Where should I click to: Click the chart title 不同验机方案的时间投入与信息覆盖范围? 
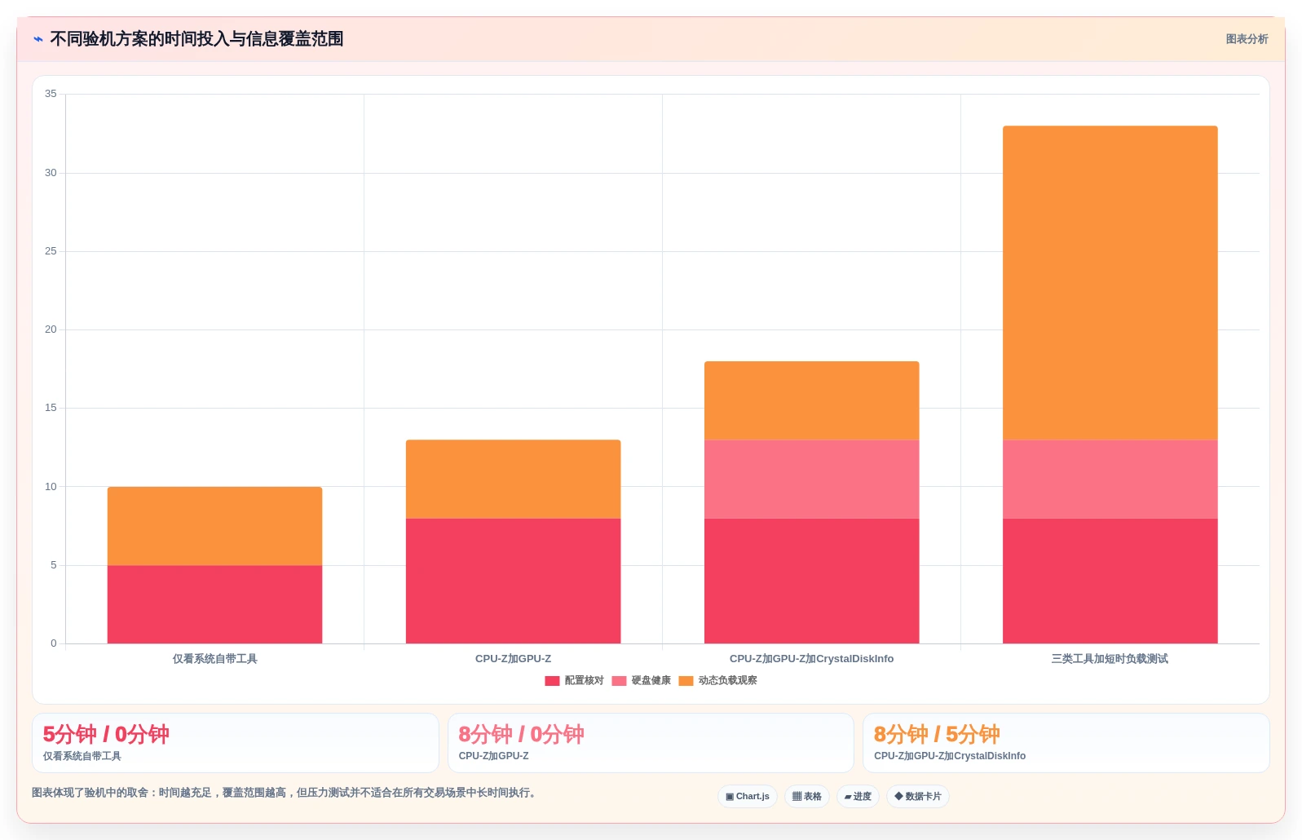tap(196, 39)
